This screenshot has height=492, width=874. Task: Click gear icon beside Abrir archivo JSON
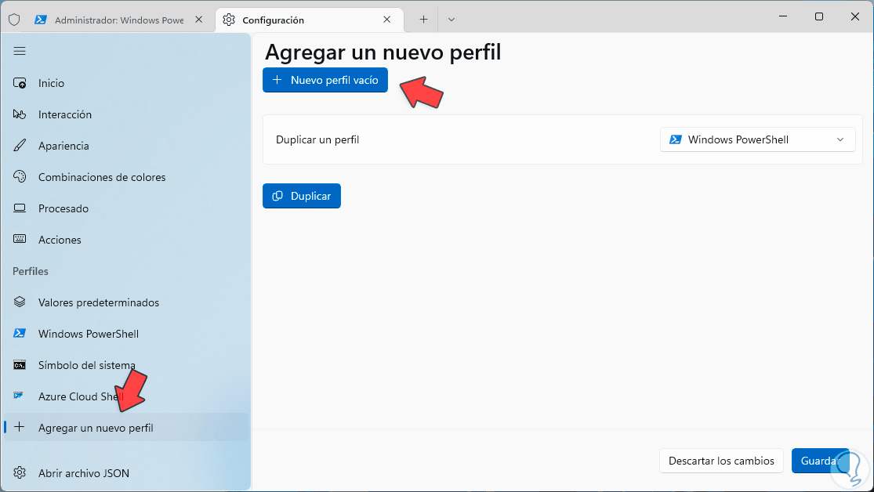[x=20, y=472]
